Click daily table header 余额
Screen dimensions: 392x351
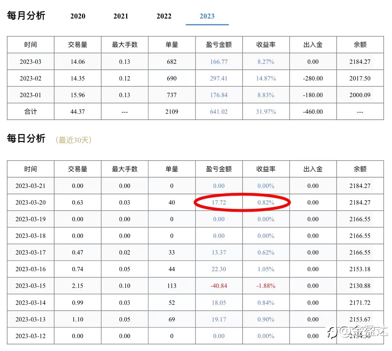(x=360, y=169)
